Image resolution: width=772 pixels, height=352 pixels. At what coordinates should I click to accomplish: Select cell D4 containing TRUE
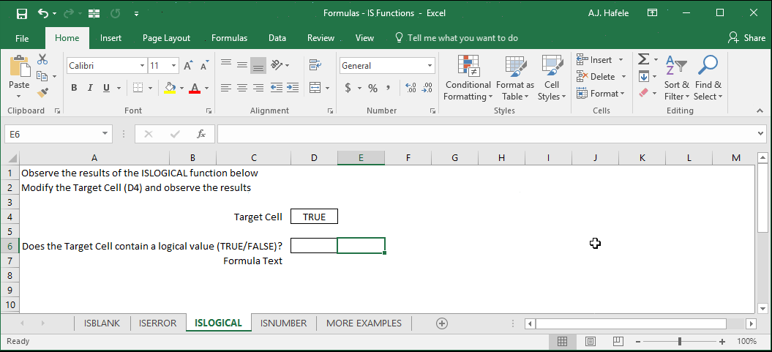click(x=314, y=217)
